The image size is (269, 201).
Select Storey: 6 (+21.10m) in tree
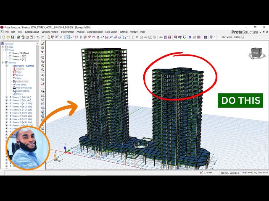22,113
